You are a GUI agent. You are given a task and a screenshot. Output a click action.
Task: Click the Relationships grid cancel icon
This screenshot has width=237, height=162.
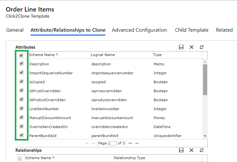point(191,150)
